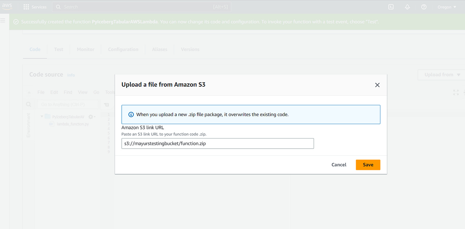Image resolution: width=465 pixels, height=229 pixels.
Task: Select lambda_function.py in the file tree
Action: (72, 124)
